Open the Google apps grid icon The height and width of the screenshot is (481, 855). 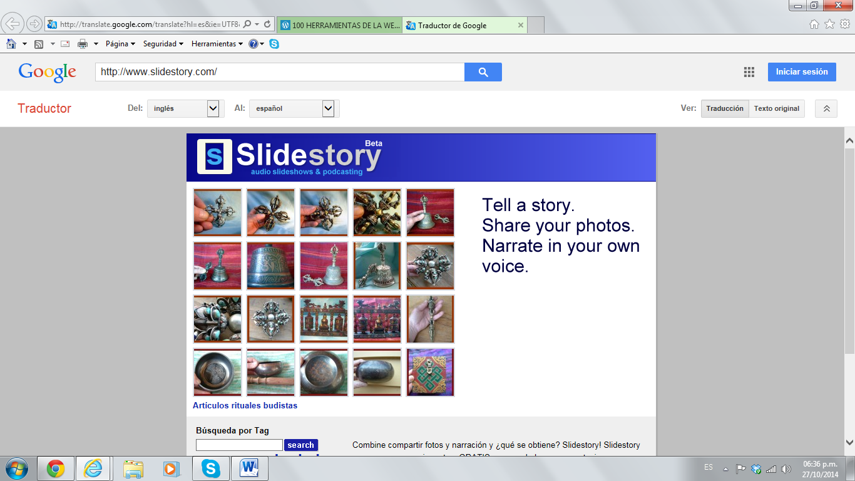tap(749, 72)
